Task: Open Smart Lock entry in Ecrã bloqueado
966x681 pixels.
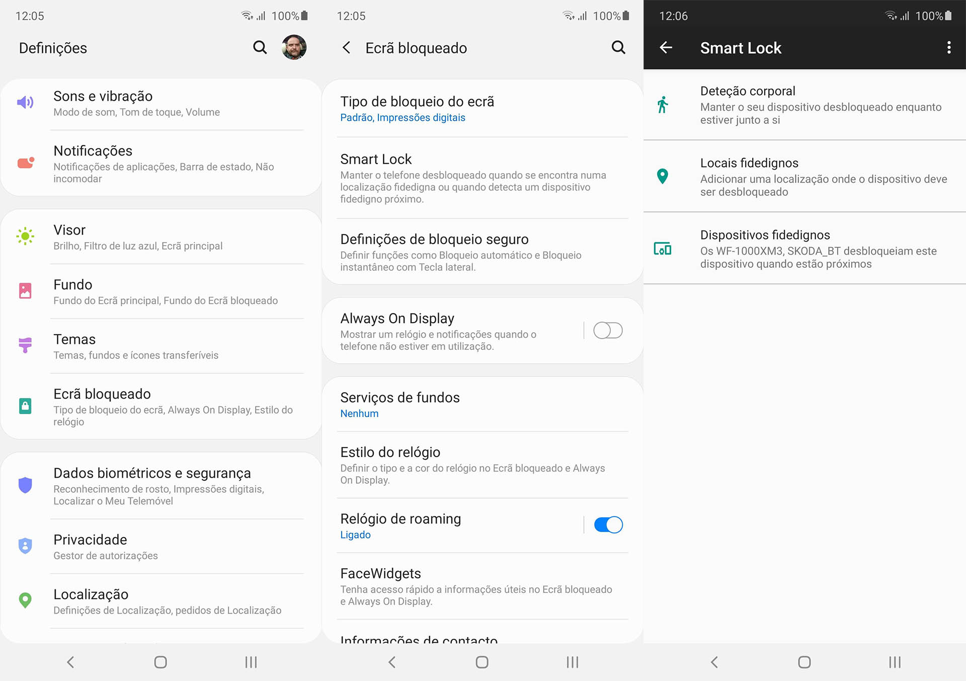Action: (x=482, y=178)
